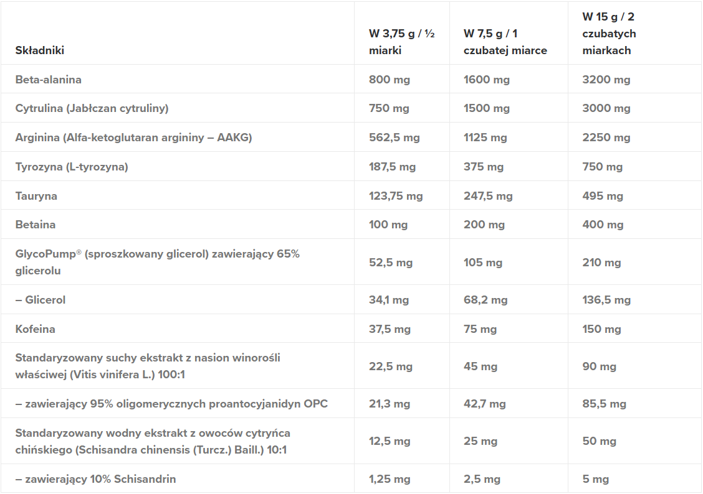This screenshot has width=703, height=494.
Task: Select the Arginina AAKG ingredient name
Action: coord(133,137)
